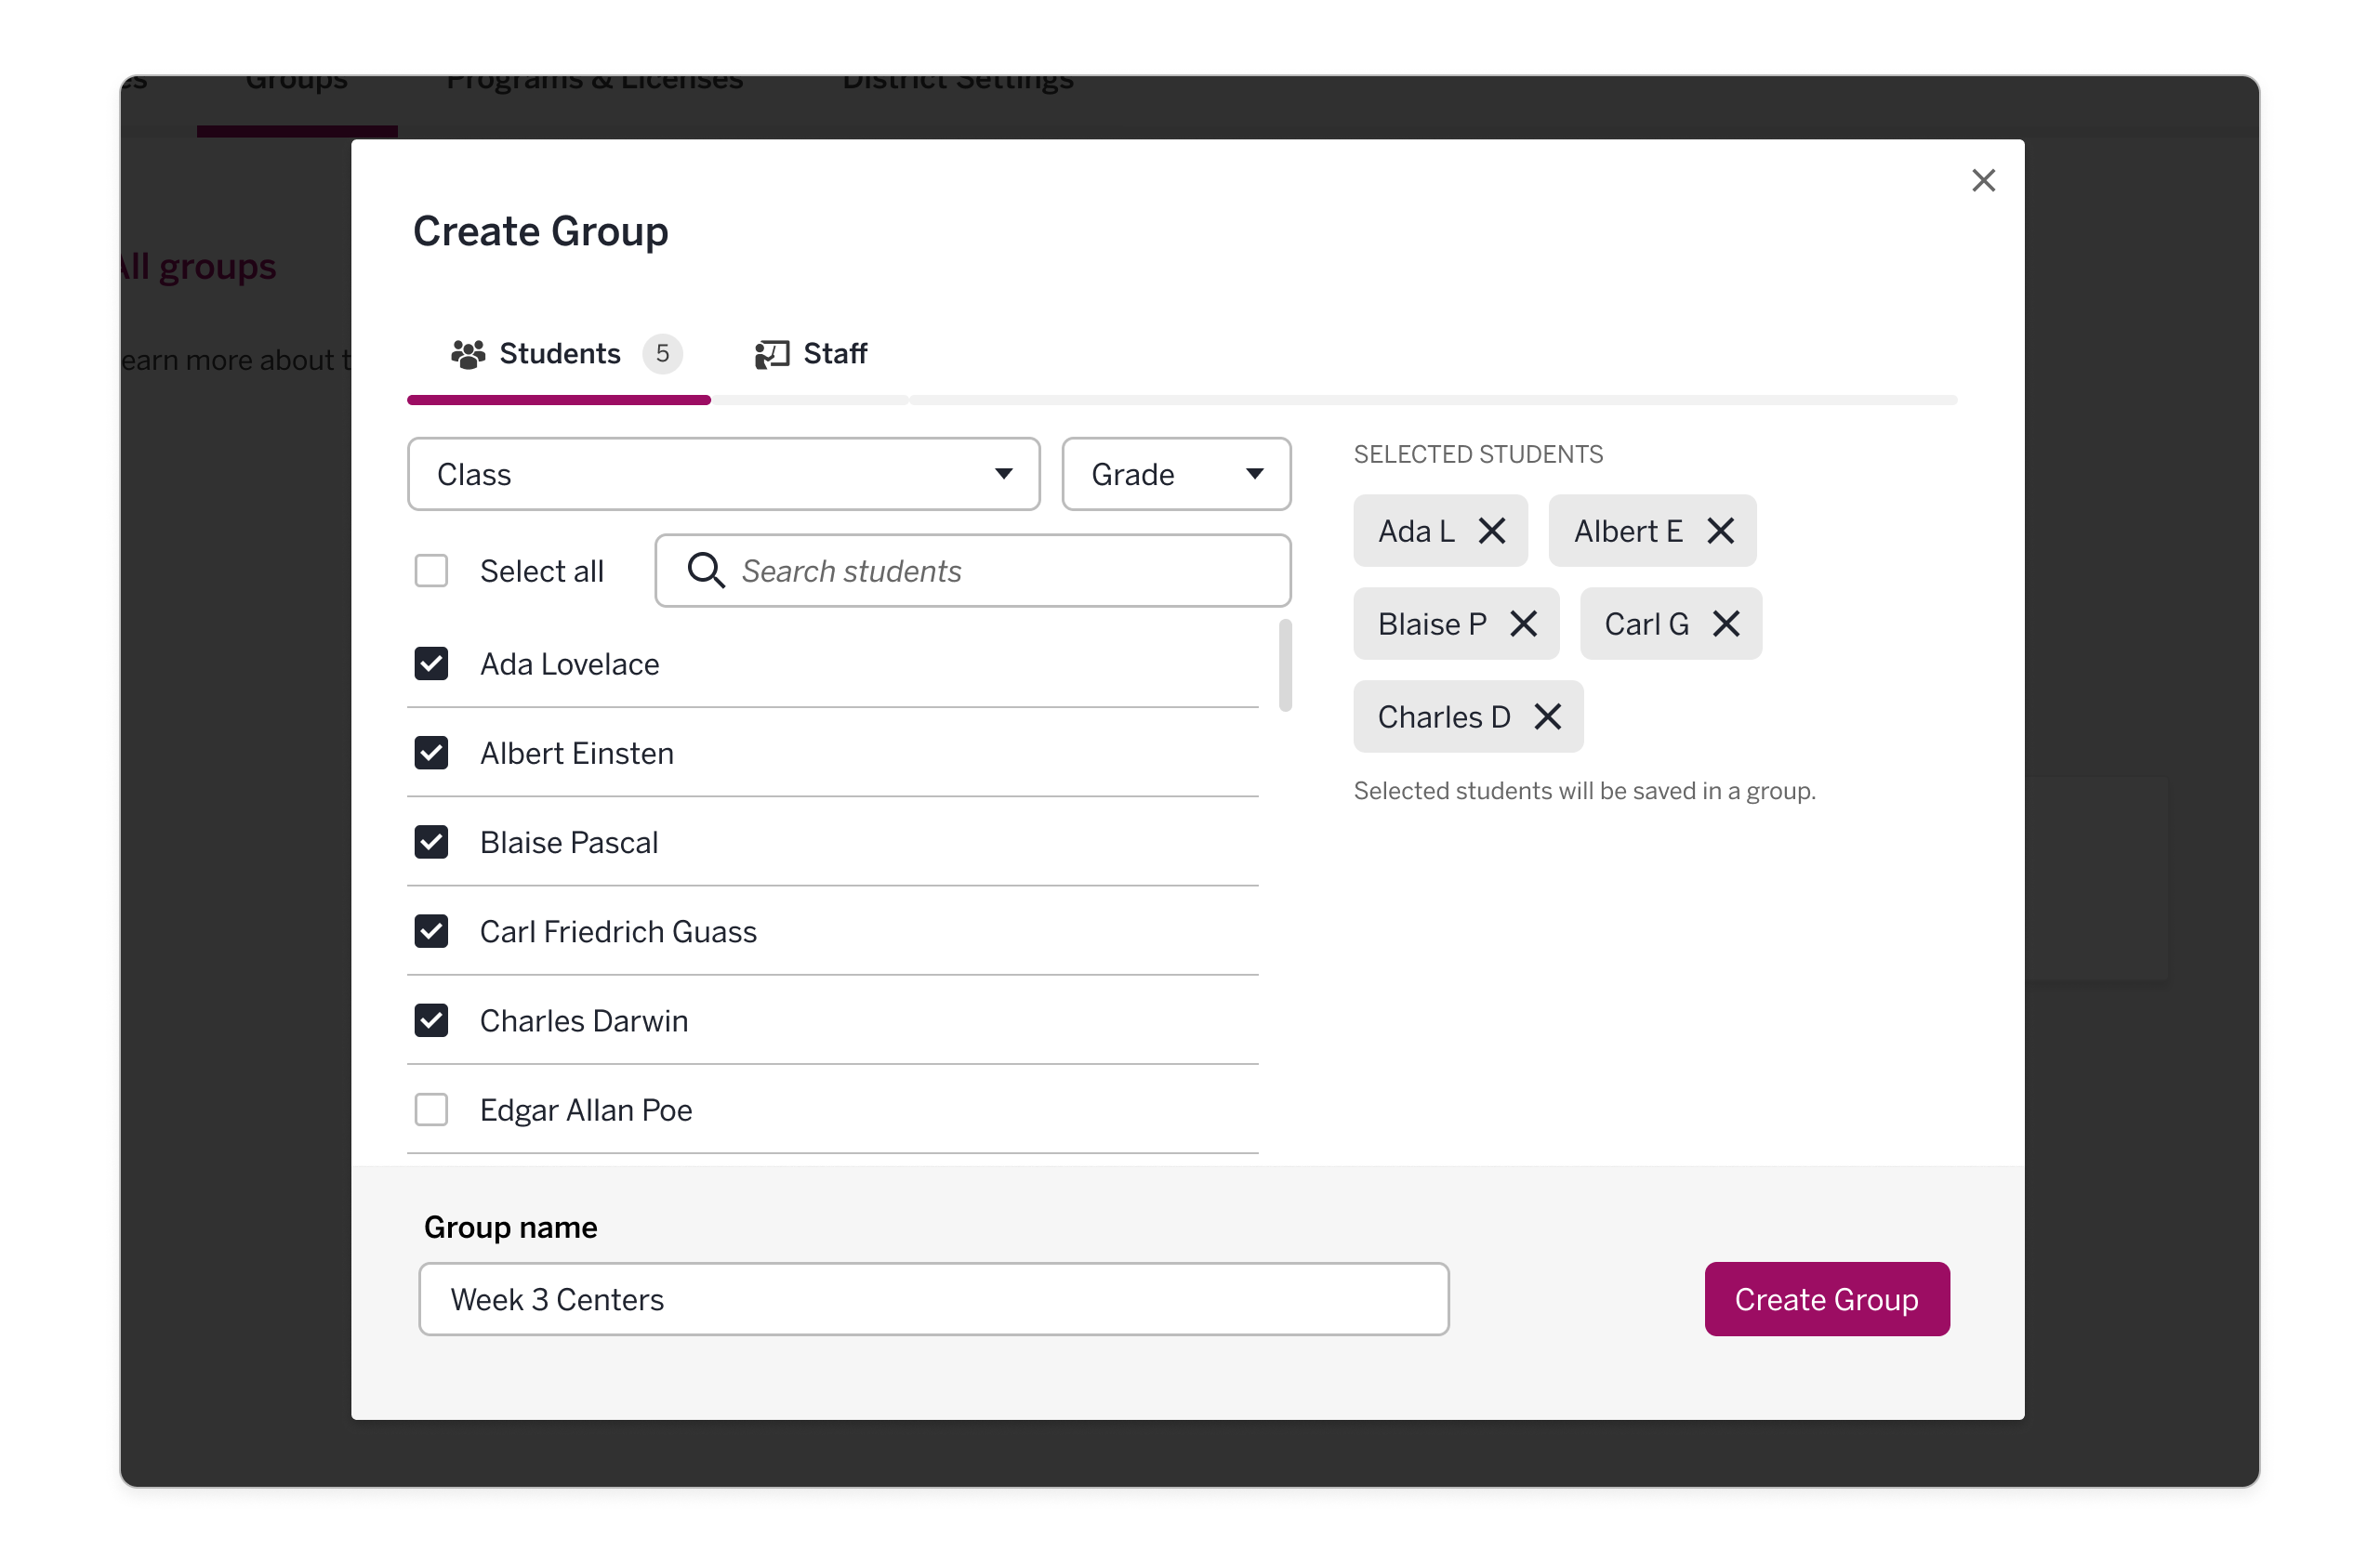Remove Charles D from selected students

(1547, 716)
